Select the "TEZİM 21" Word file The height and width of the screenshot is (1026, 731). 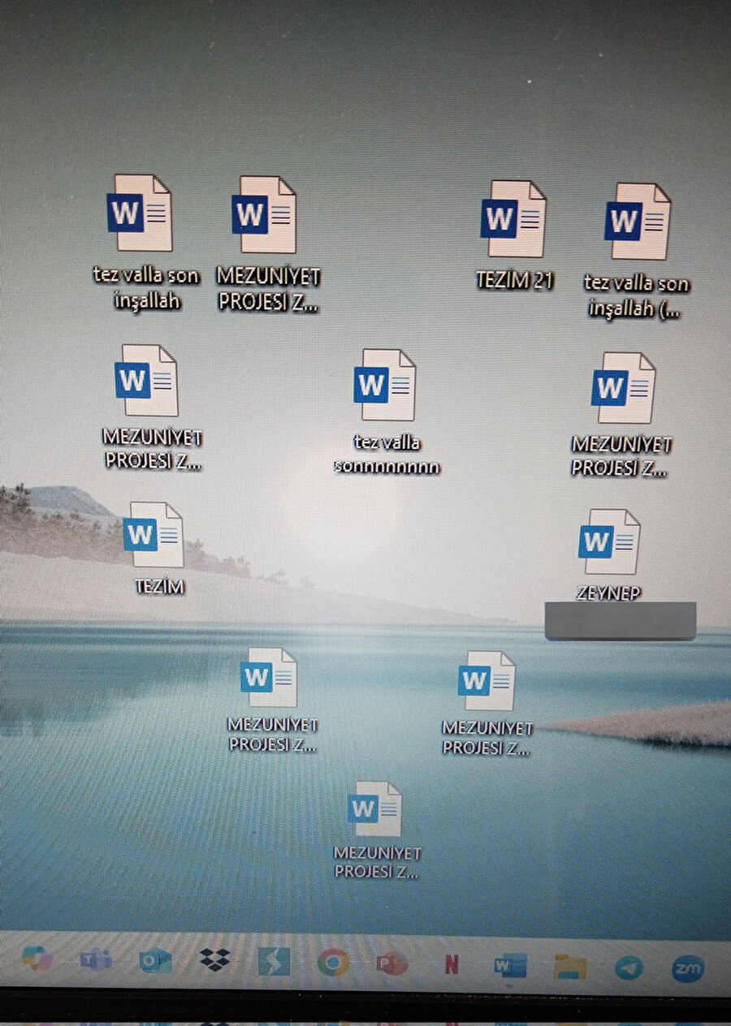513,220
